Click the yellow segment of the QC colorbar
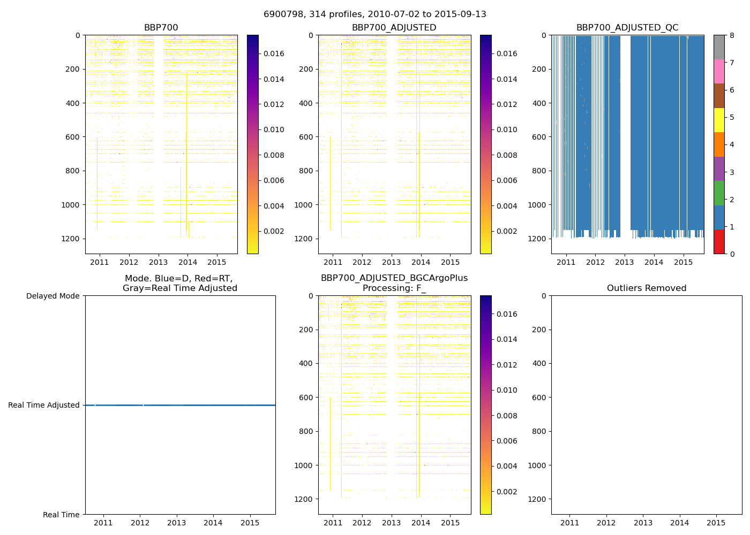Image resolution: width=750 pixels, height=535 pixels. (x=719, y=120)
